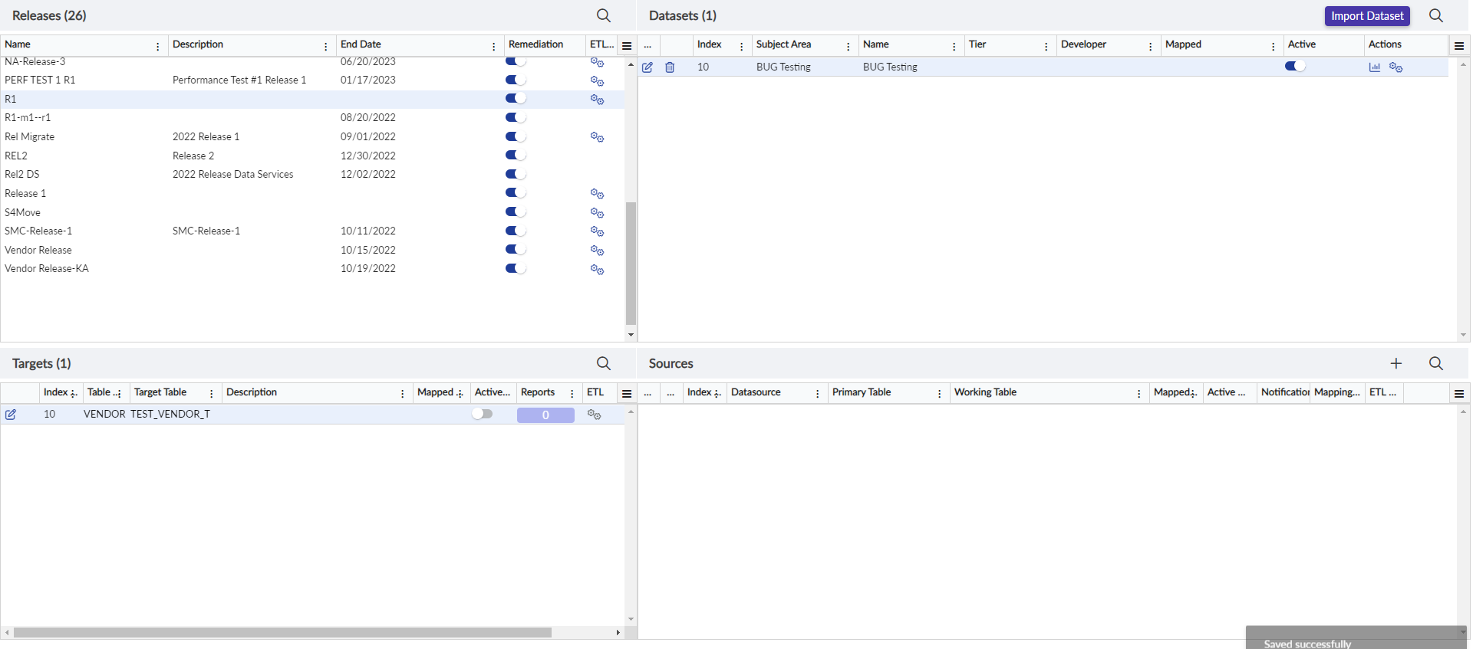Open Releases Description column menu

[x=326, y=47]
